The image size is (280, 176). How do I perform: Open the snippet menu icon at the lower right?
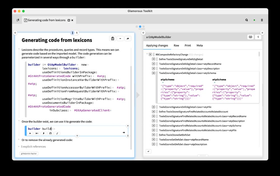point(128,136)
